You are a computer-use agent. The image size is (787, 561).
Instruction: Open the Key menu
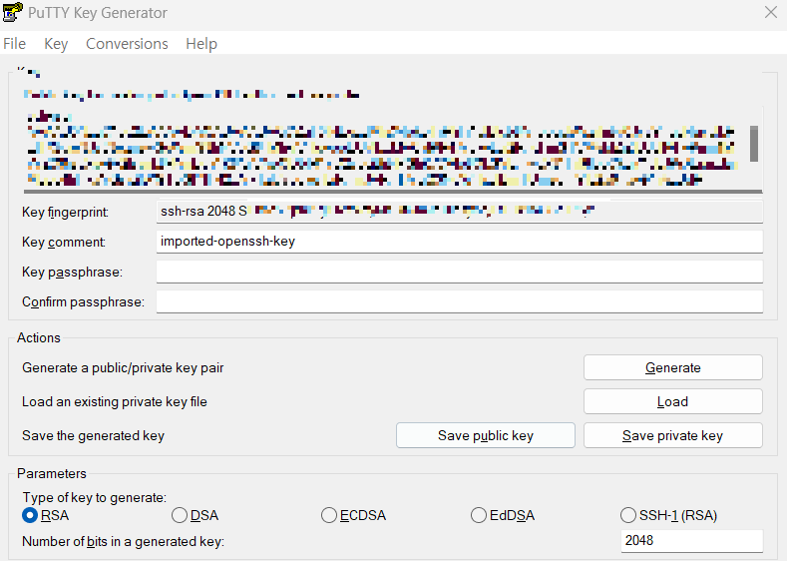(x=56, y=44)
